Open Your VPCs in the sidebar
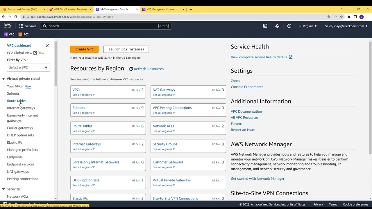 tap(15, 86)
